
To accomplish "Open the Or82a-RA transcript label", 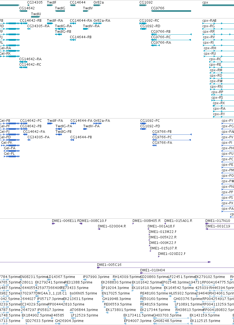I will [x=102, y=21].
